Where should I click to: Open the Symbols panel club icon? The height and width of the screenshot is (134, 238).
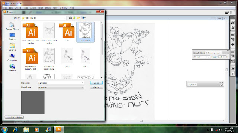(x=233, y=44)
